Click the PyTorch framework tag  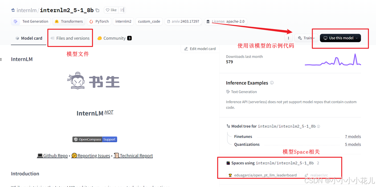(x=99, y=21)
